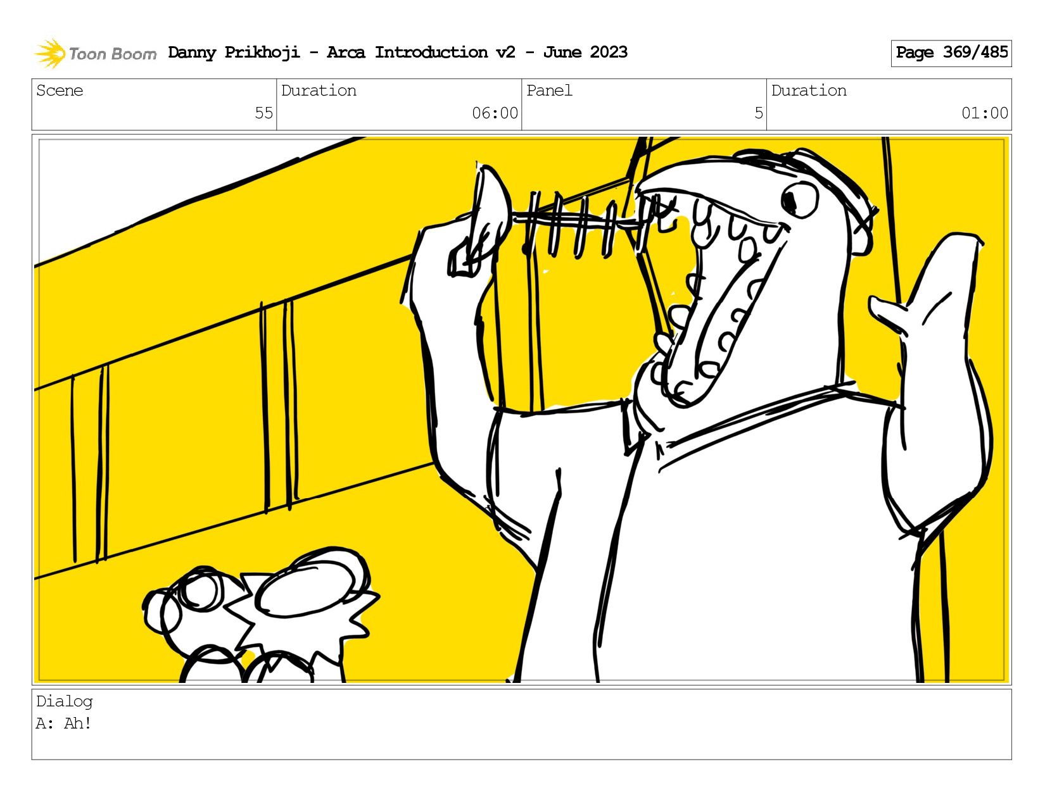
Task: Select the panel number '5'
Action: coord(759,113)
